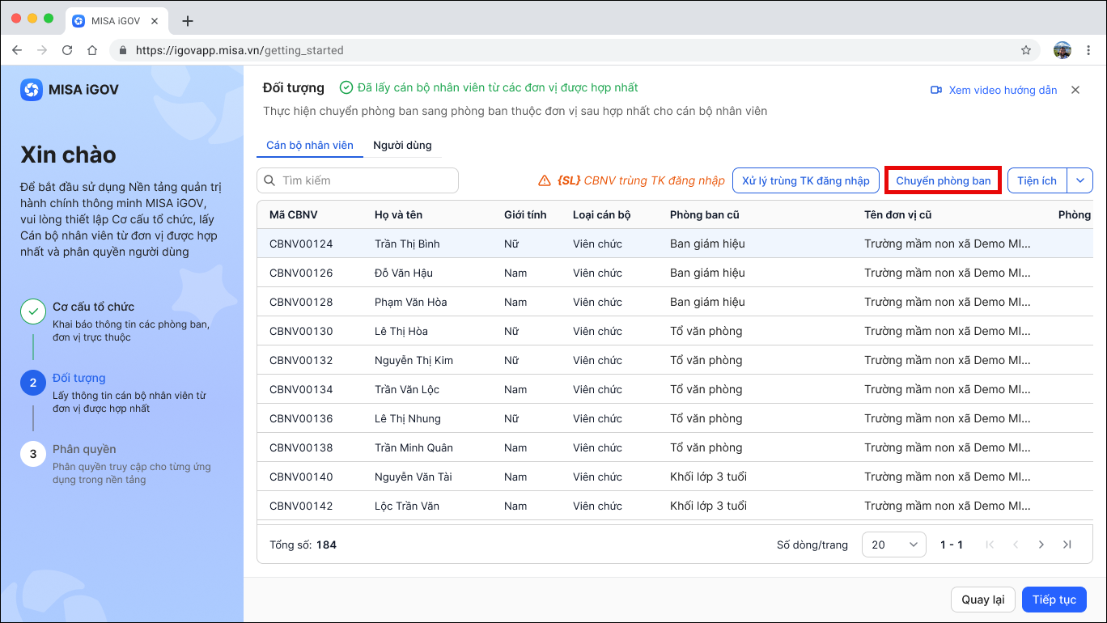Close the getting started panel
1107x623 pixels.
point(1075,90)
